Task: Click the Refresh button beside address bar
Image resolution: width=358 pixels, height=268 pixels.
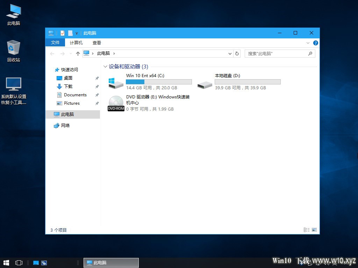Action: click(x=237, y=53)
